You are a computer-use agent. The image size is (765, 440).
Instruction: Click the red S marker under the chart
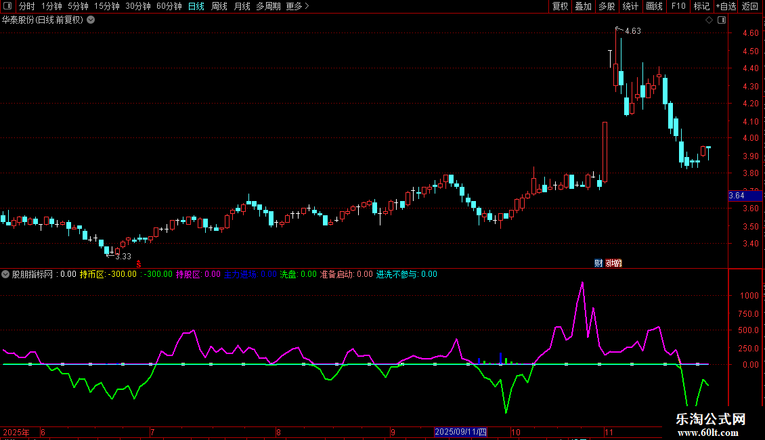coord(139,264)
